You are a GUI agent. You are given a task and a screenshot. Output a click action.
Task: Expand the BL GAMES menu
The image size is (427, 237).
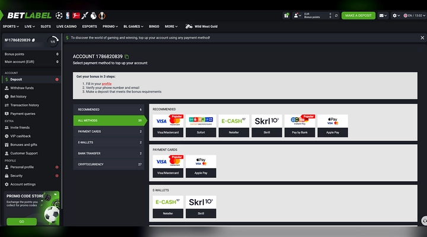133,27
